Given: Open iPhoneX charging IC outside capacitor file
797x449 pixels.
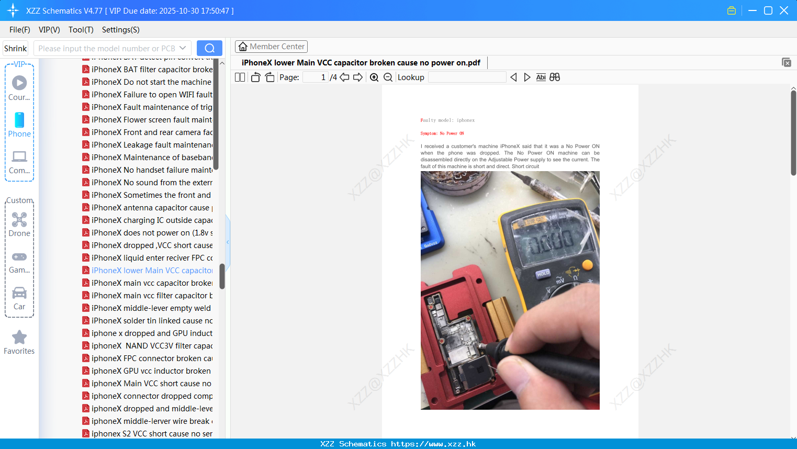Looking at the screenshot, I should click(148, 220).
